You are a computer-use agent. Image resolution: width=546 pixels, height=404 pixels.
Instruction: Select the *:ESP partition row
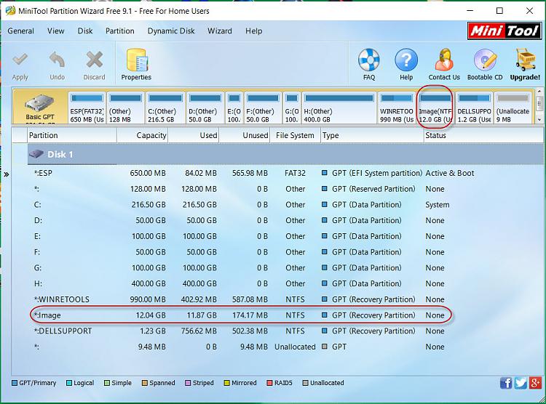(x=285, y=173)
